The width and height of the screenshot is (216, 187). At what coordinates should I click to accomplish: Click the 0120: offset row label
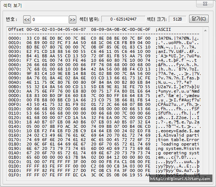(x=15, y=118)
